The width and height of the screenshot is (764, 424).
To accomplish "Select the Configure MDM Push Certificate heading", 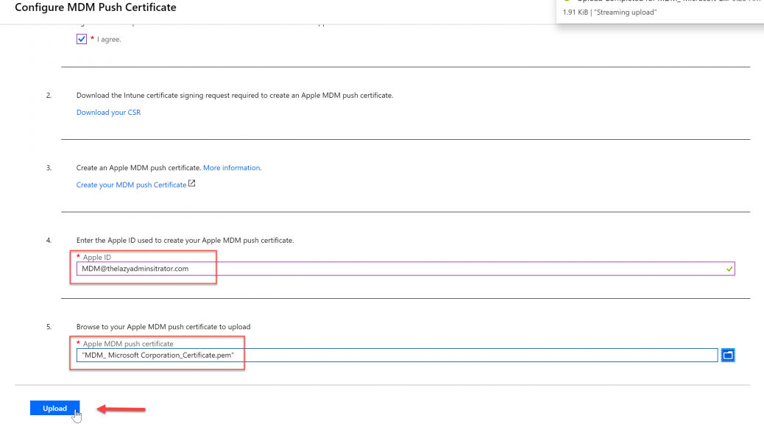I will pos(96,7).
